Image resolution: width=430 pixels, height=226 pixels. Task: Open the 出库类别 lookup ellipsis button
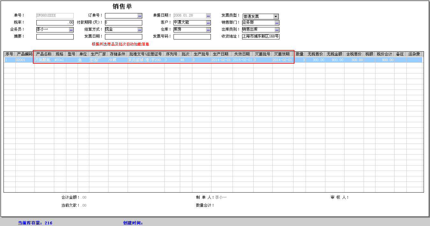(277, 30)
